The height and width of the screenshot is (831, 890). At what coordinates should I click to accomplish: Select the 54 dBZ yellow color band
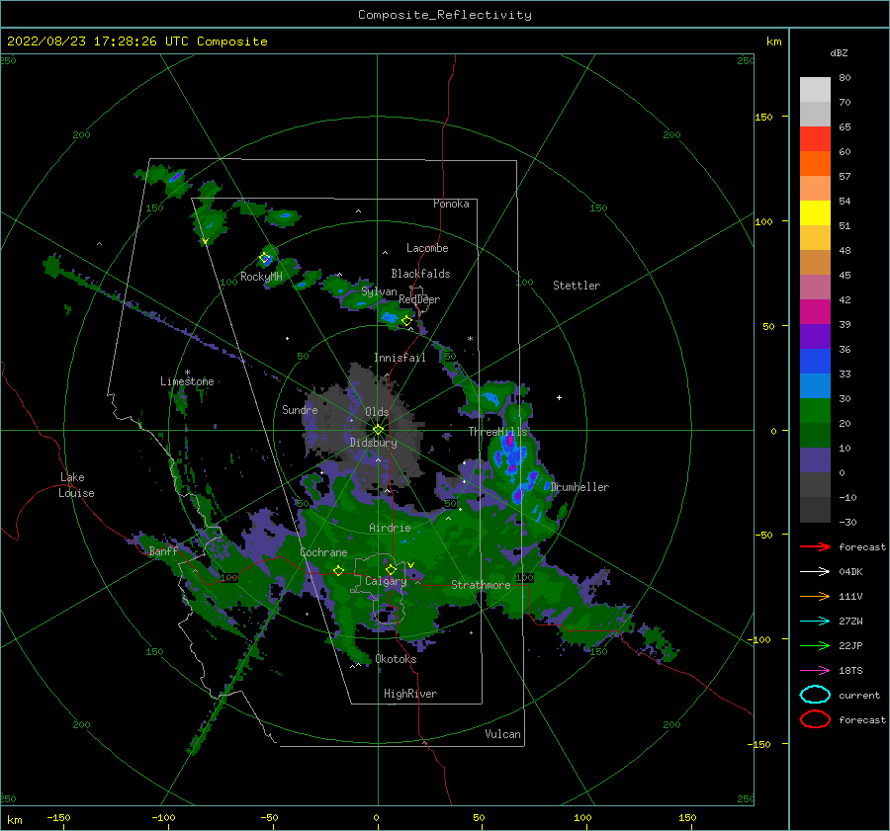click(x=815, y=212)
